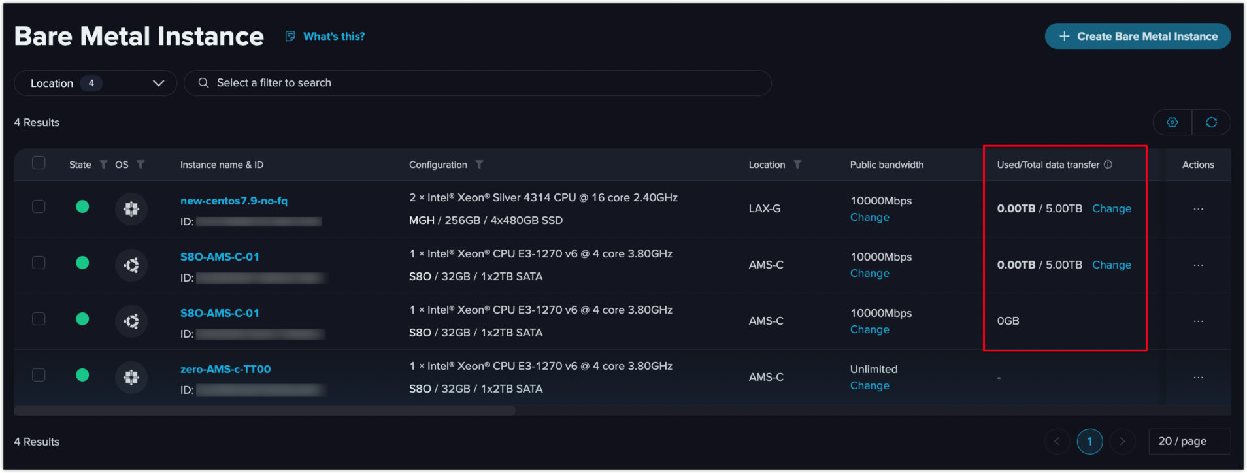This screenshot has width=1247, height=473.
Task: Open the What's this? help link
Action: click(333, 37)
